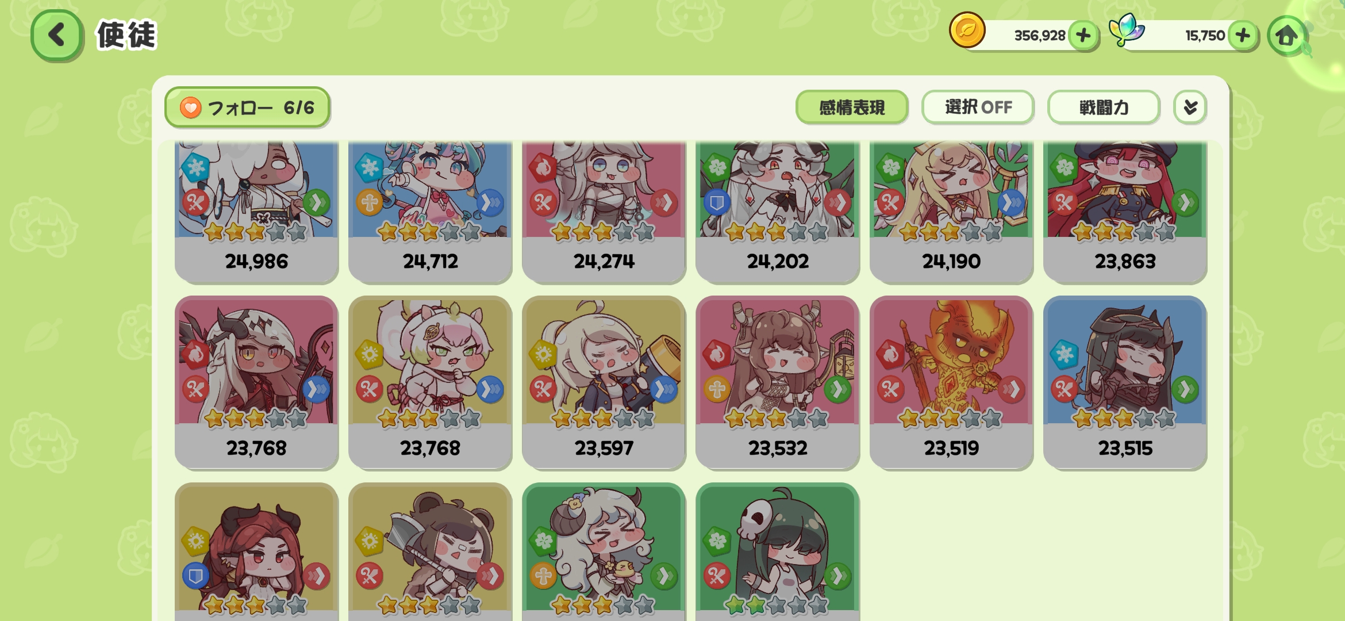Expand options with double-chevron down button
This screenshot has width=1345, height=621.
pyautogui.click(x=1190, y=107)
